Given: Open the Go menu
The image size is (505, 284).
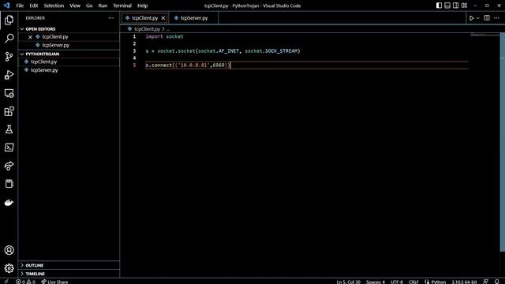Looking at the screenshot, I should 89,6.
